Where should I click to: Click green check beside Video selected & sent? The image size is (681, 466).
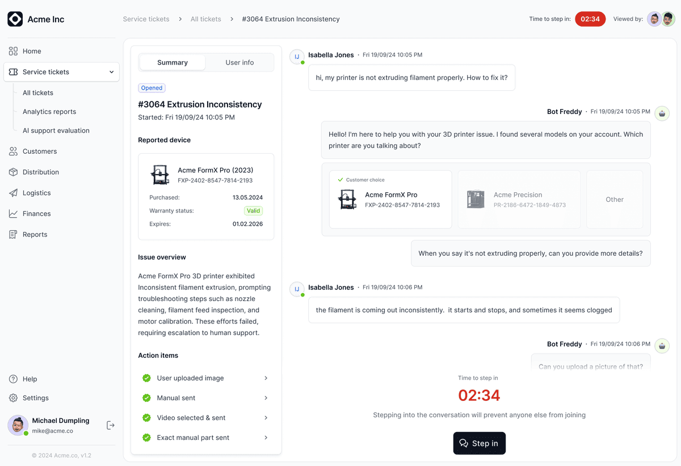coord(146,418)
